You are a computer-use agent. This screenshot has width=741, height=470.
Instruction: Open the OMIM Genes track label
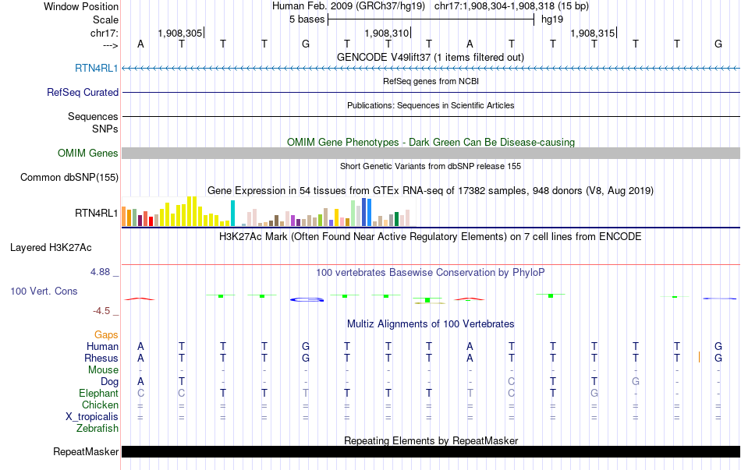(x=88, y=153)
